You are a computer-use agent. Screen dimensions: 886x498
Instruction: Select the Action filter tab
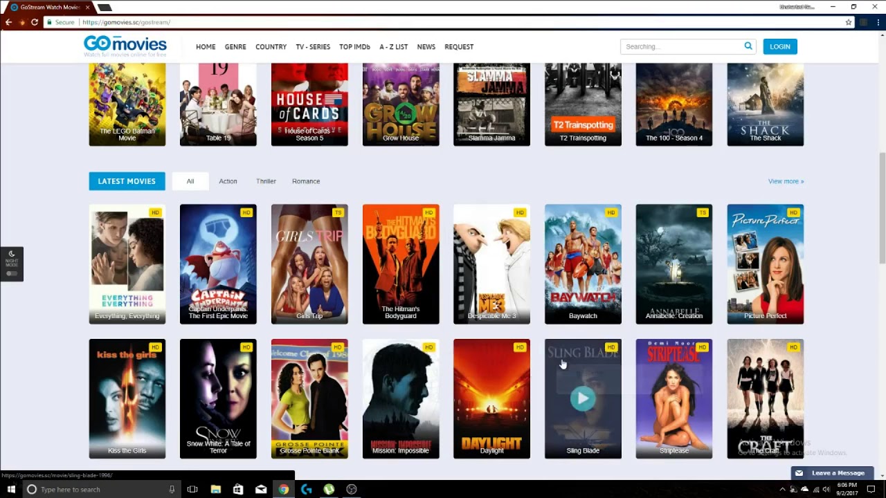(x=228, y=181)
